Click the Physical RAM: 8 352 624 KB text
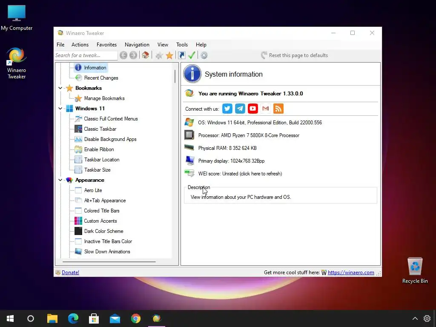The width and height of the screenshot is (436, 327). pos(227,148)
